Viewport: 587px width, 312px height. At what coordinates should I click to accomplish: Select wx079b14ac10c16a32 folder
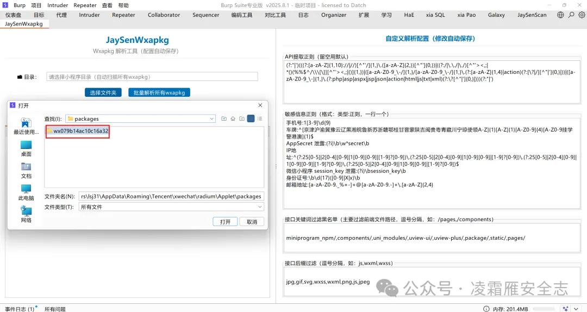click(x=78, y=131)
